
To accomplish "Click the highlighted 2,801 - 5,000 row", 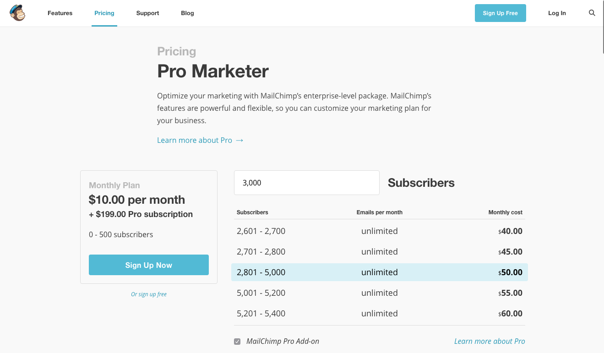I will coord(379,272).
